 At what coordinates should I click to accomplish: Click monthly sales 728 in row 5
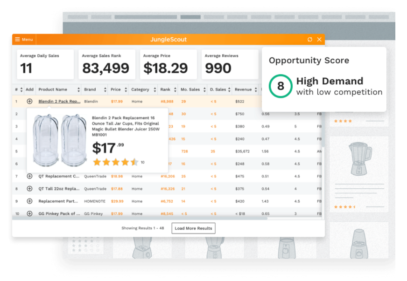coord(184,151)
